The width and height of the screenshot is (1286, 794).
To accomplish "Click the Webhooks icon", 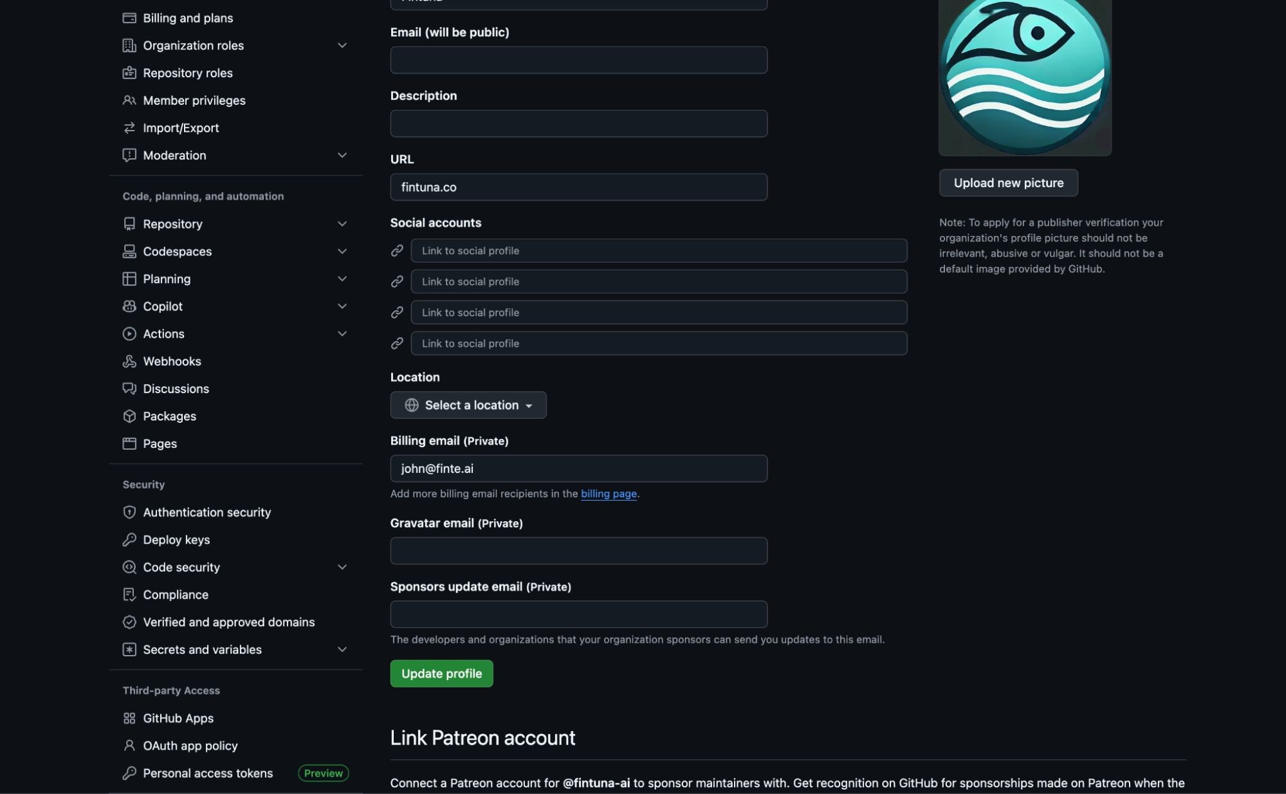I will pos(129,361).
